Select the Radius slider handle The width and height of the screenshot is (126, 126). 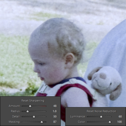(x=27, y=111)
